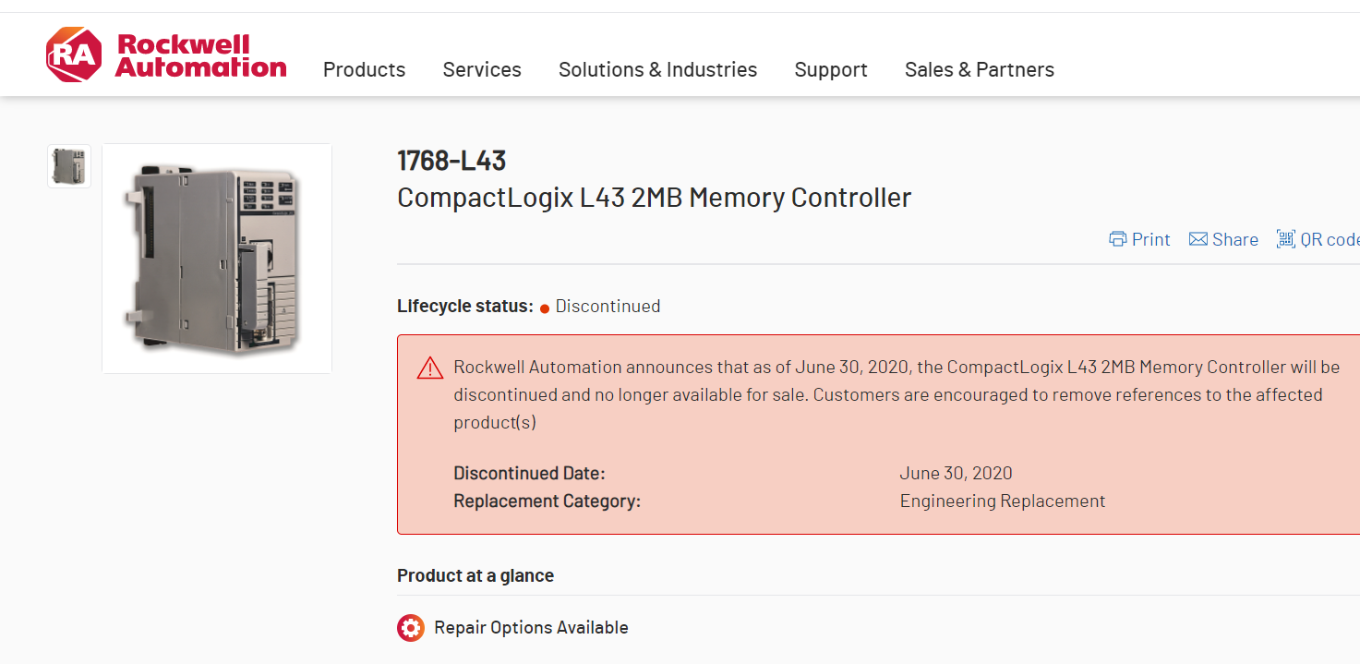Click the Share envelope icon
Screen dimensions: 1360x664
click(1198, 239)
